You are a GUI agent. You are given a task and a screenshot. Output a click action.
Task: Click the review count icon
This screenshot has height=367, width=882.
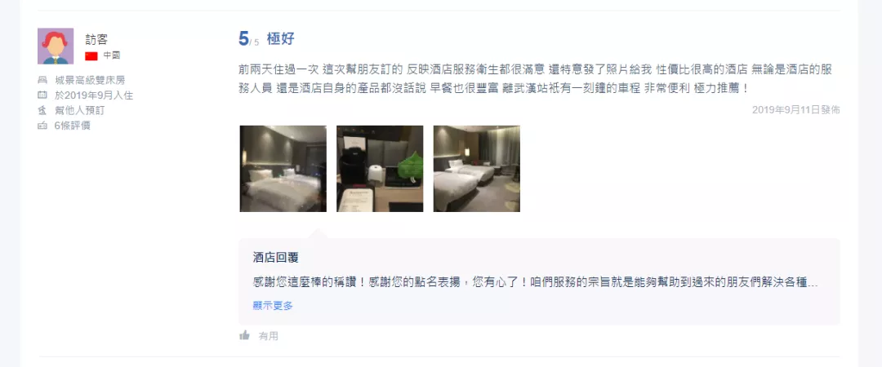42,126
